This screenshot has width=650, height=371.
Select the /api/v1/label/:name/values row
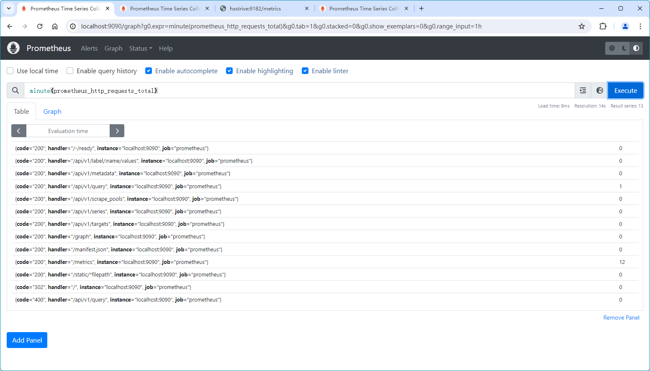pos(325,161)
